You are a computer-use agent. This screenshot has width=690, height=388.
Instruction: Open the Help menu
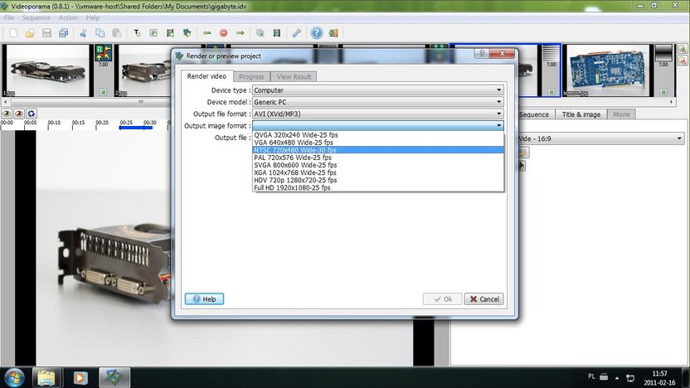[92, 17]
